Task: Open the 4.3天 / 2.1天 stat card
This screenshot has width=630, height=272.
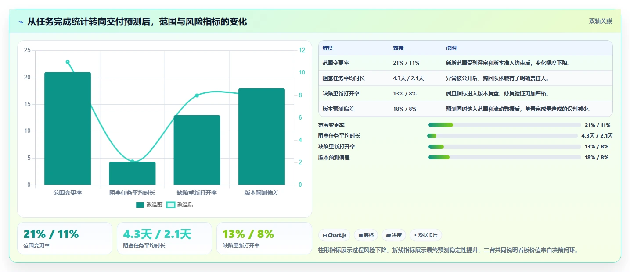Action: (164, 238)
